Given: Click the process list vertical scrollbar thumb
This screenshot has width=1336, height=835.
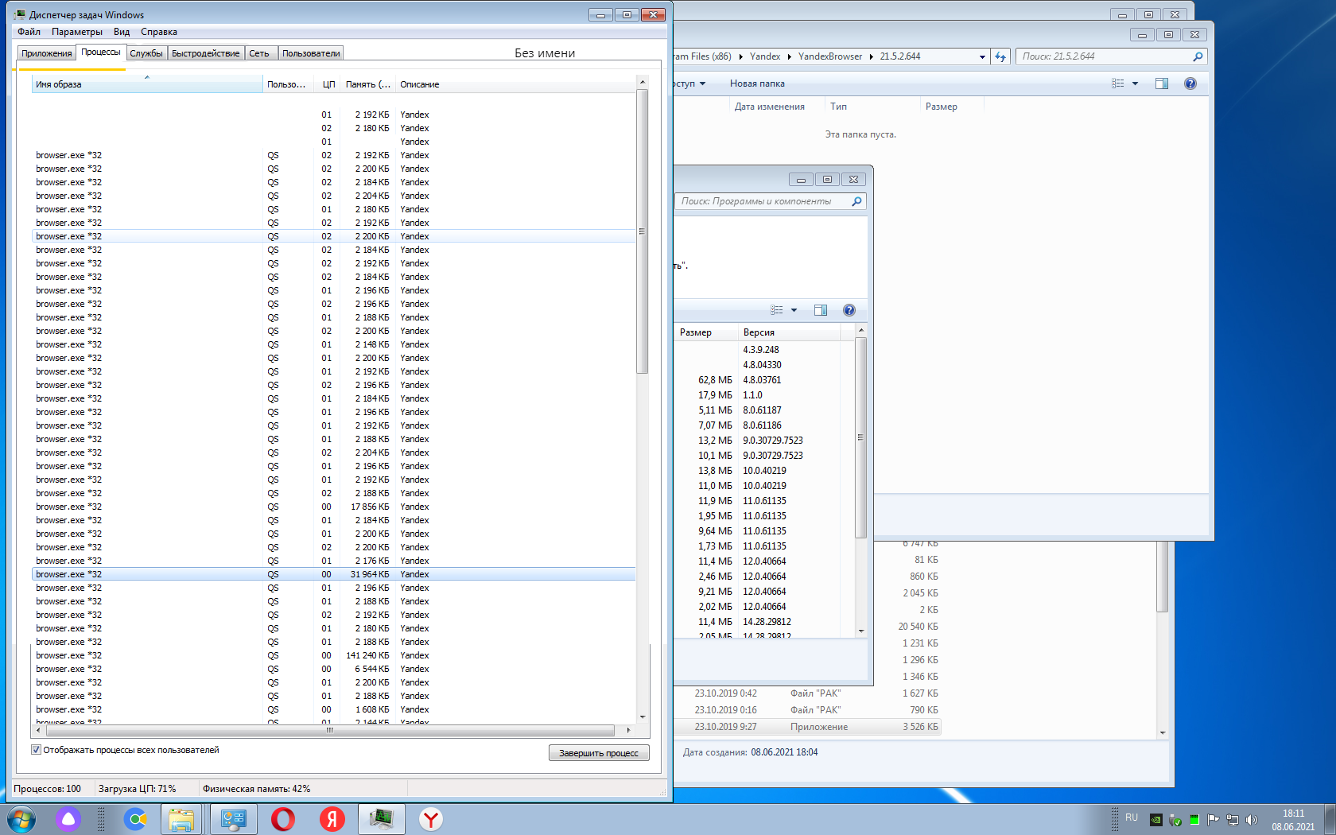Looking at the screenshot, I should point(642,231).
